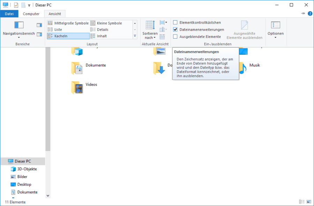Image resolution: width=314 pixels, height=206 pixels.
Task: Expand the layout gallery with the More arrow
Action: click(x=135, y=36)
